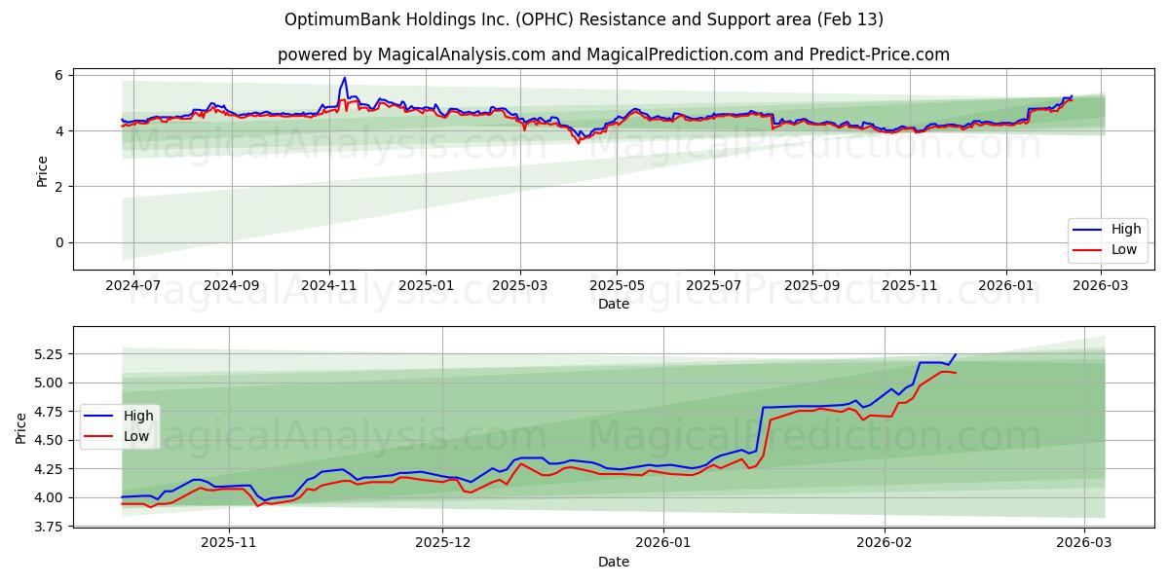This screenshot has height=584, width=1169.
Task: Click 'Low' in the top chart legend
Action: (1124, 249)
